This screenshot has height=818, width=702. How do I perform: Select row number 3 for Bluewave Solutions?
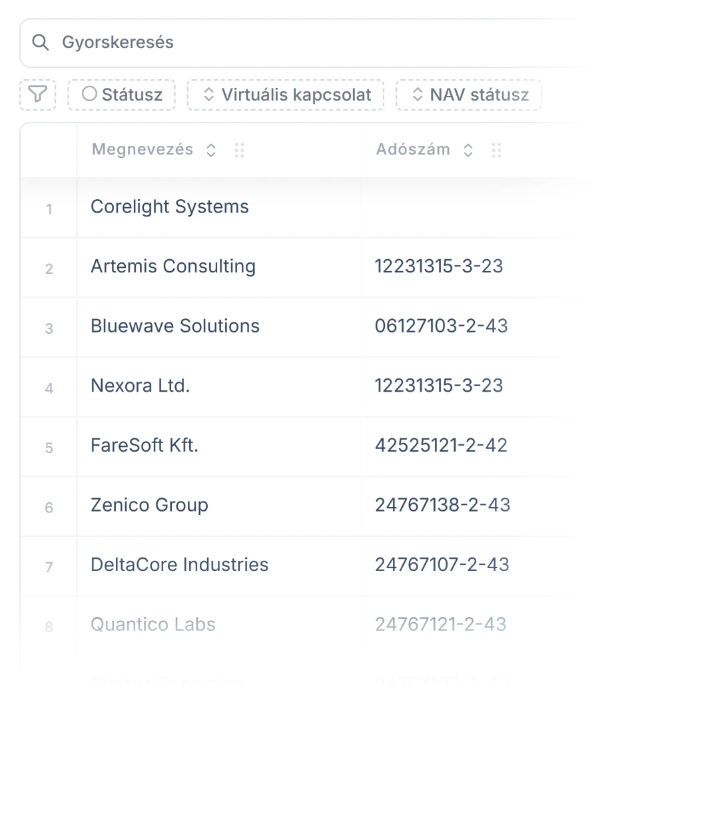tap(49, 328)
